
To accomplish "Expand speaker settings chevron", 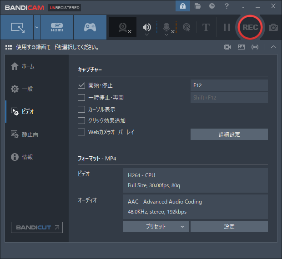I will pyautogui.click(x=147, y=35).
